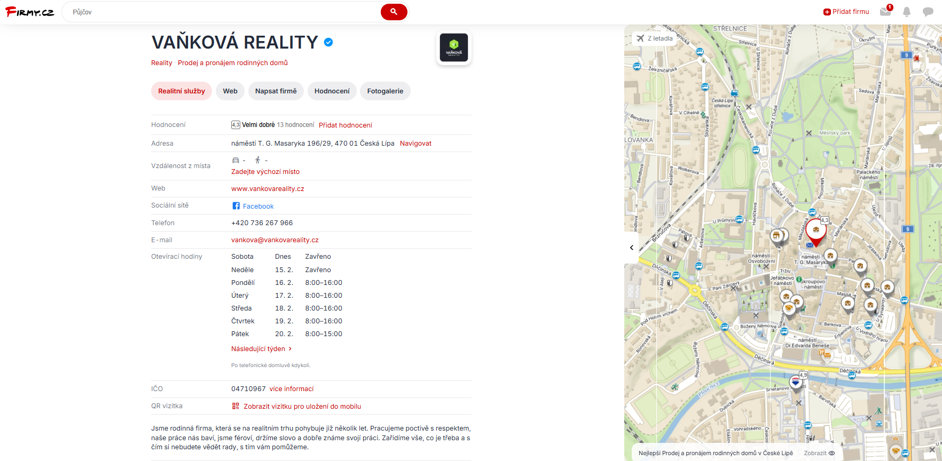Click the airplane icon on the map
The width and height of the screenshot is (942, 461).
[640, 38]
